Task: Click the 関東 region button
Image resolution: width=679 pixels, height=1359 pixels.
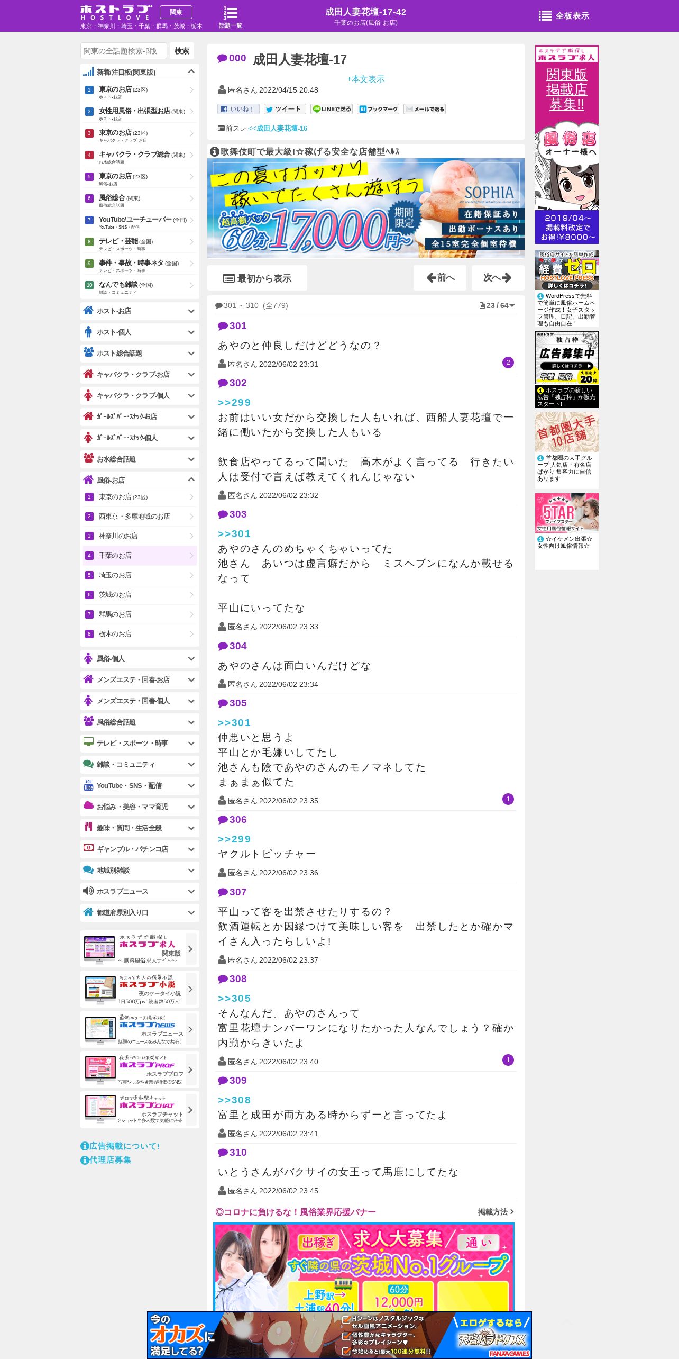Action: coord(176,12)
